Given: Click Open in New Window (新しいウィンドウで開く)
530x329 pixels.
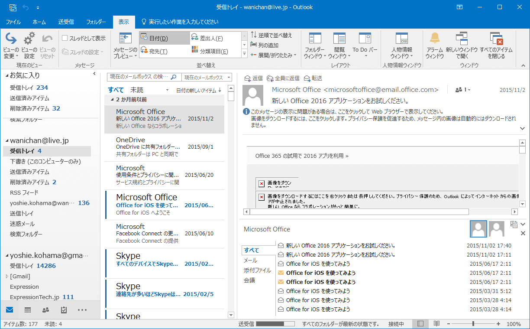Looking at the screenshot, I should (462, 46).
